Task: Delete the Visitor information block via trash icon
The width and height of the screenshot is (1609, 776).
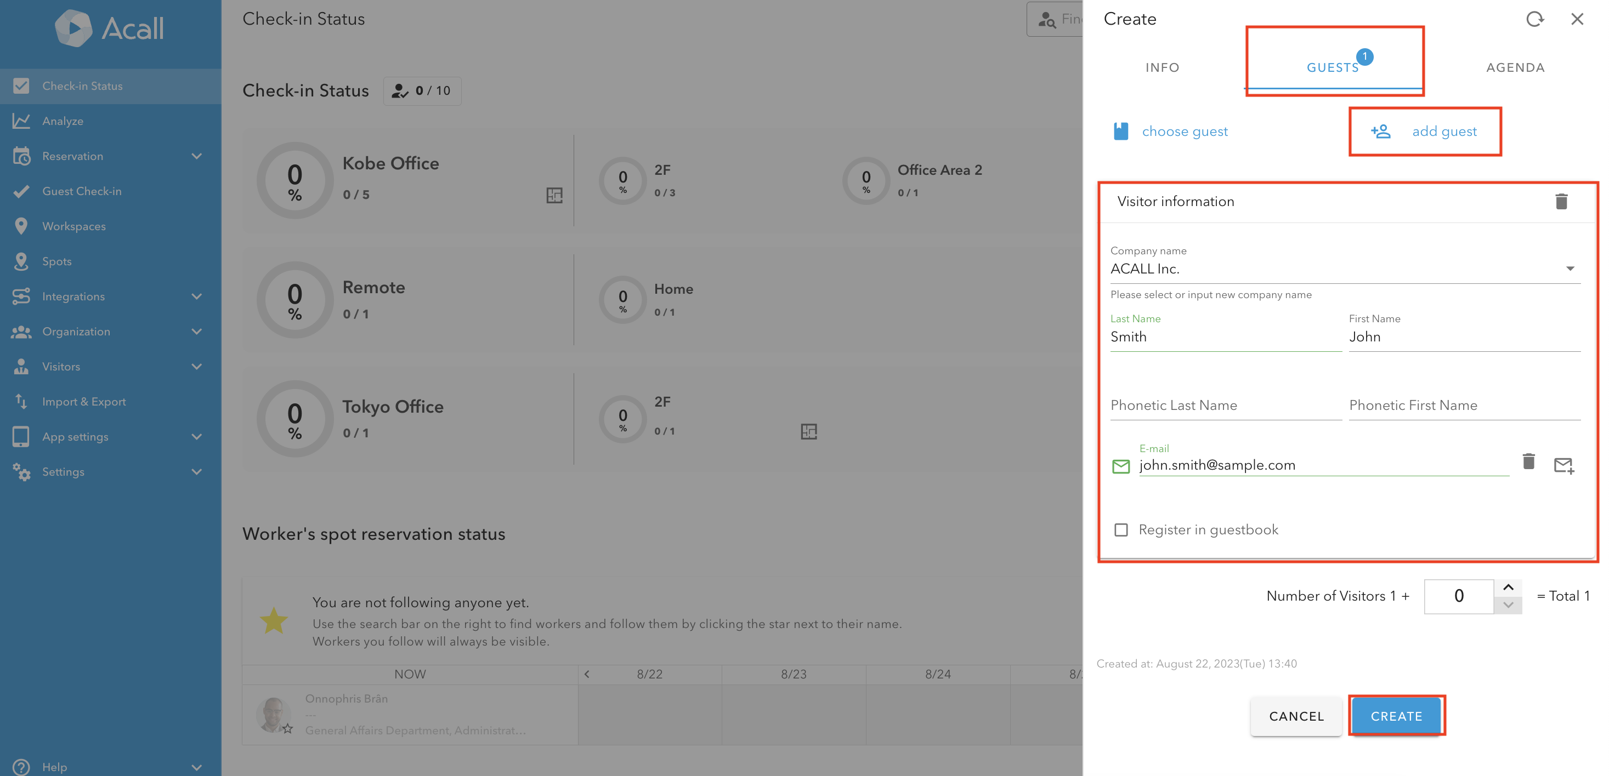Action: click(x=1560, y=201)
